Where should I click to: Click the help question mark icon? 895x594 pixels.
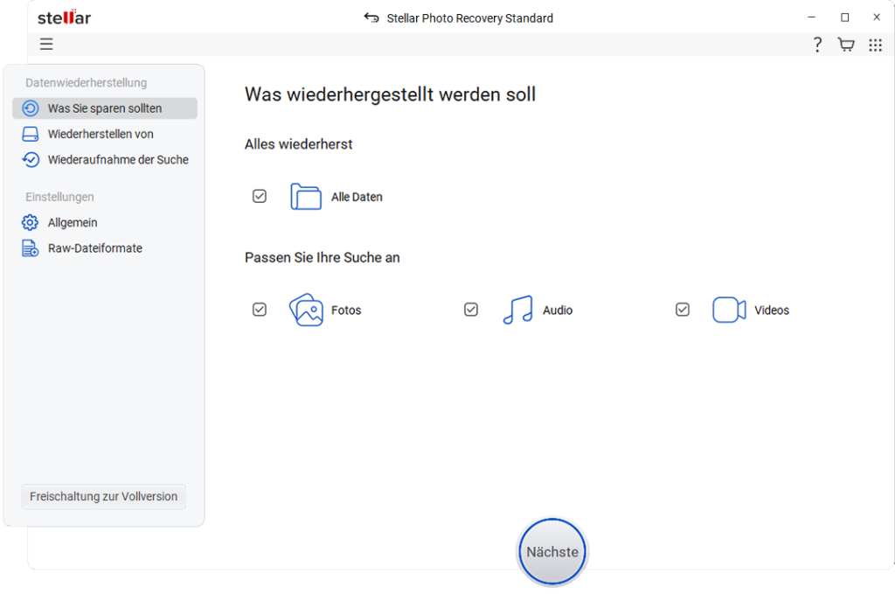pos(817,45)
